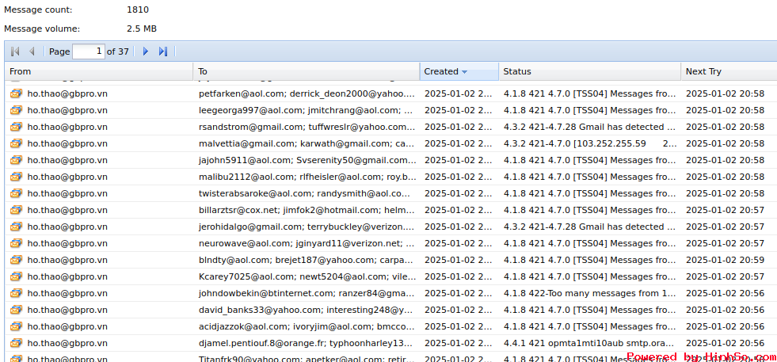777x362 pixels.
Task: Open message to djamel.pentiouf.8@orange.fr
Action: tap(306, 343)
